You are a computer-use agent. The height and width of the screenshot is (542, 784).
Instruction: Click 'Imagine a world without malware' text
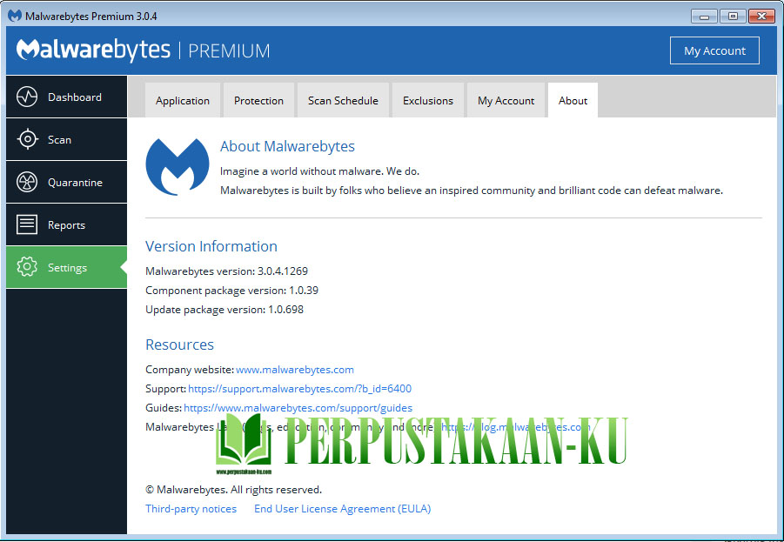click(x=320, y=171)
